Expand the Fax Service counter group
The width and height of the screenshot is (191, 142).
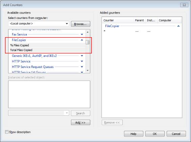click(x=82, y=34)
